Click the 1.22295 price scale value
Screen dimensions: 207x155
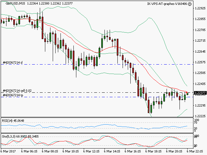coord(200,105)
